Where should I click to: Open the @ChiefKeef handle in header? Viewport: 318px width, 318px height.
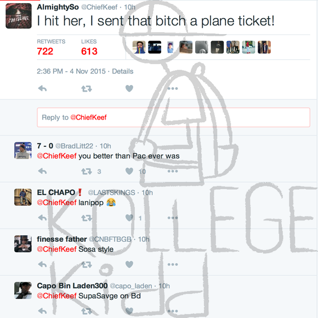[99, 7]
